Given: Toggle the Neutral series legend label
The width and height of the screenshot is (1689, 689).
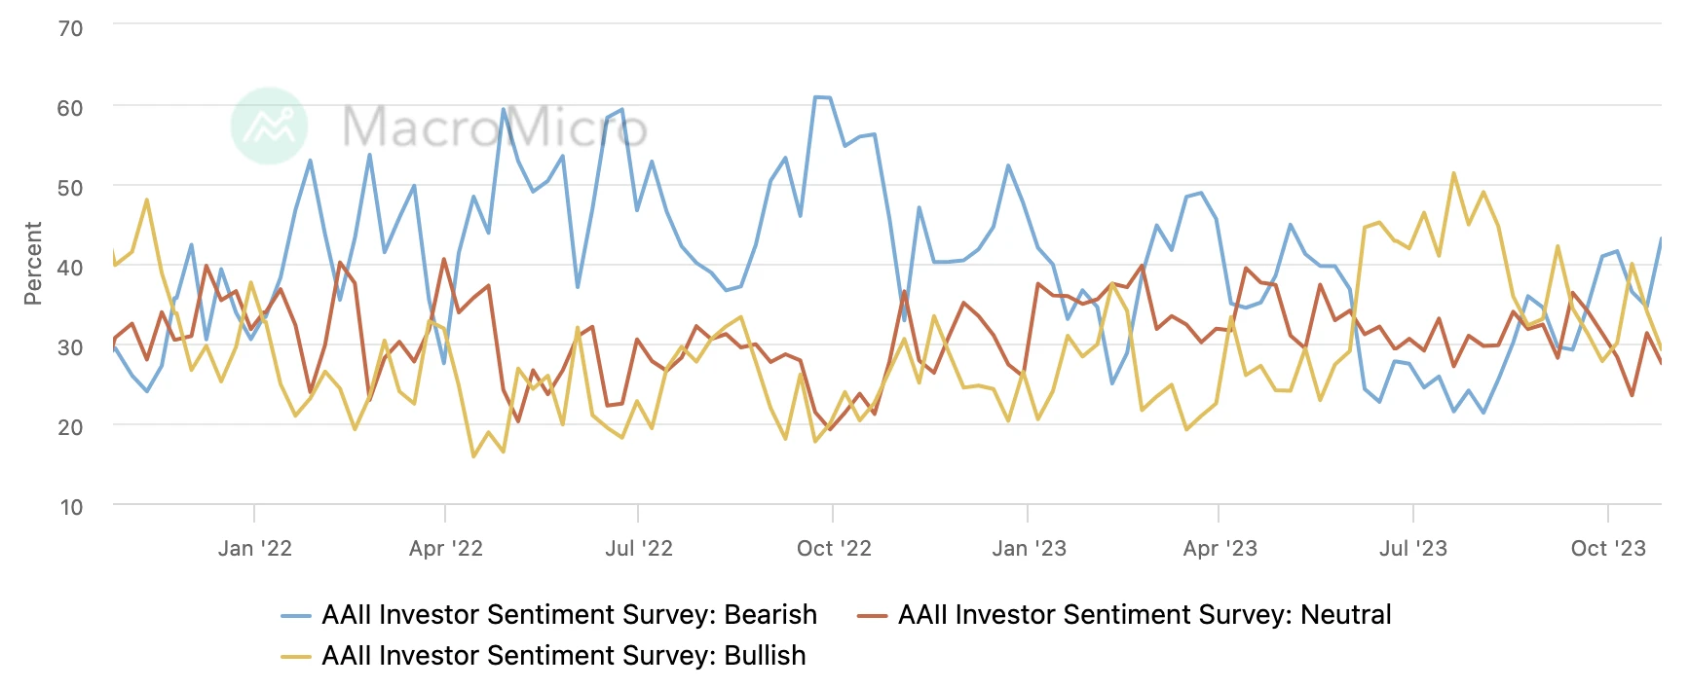Looking at the screenshot, I should 1144,615.
